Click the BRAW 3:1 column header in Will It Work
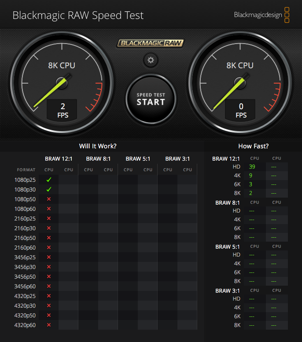 pyautogui.click(x=177, y=159)
